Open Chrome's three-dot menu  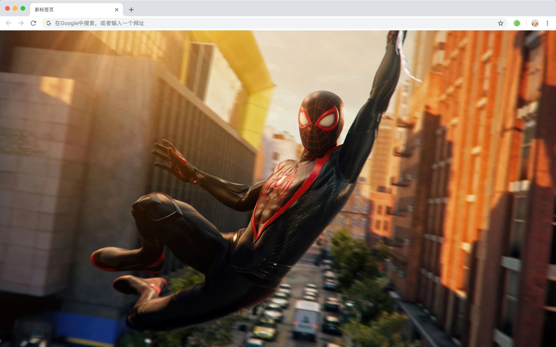click(547, 23)
